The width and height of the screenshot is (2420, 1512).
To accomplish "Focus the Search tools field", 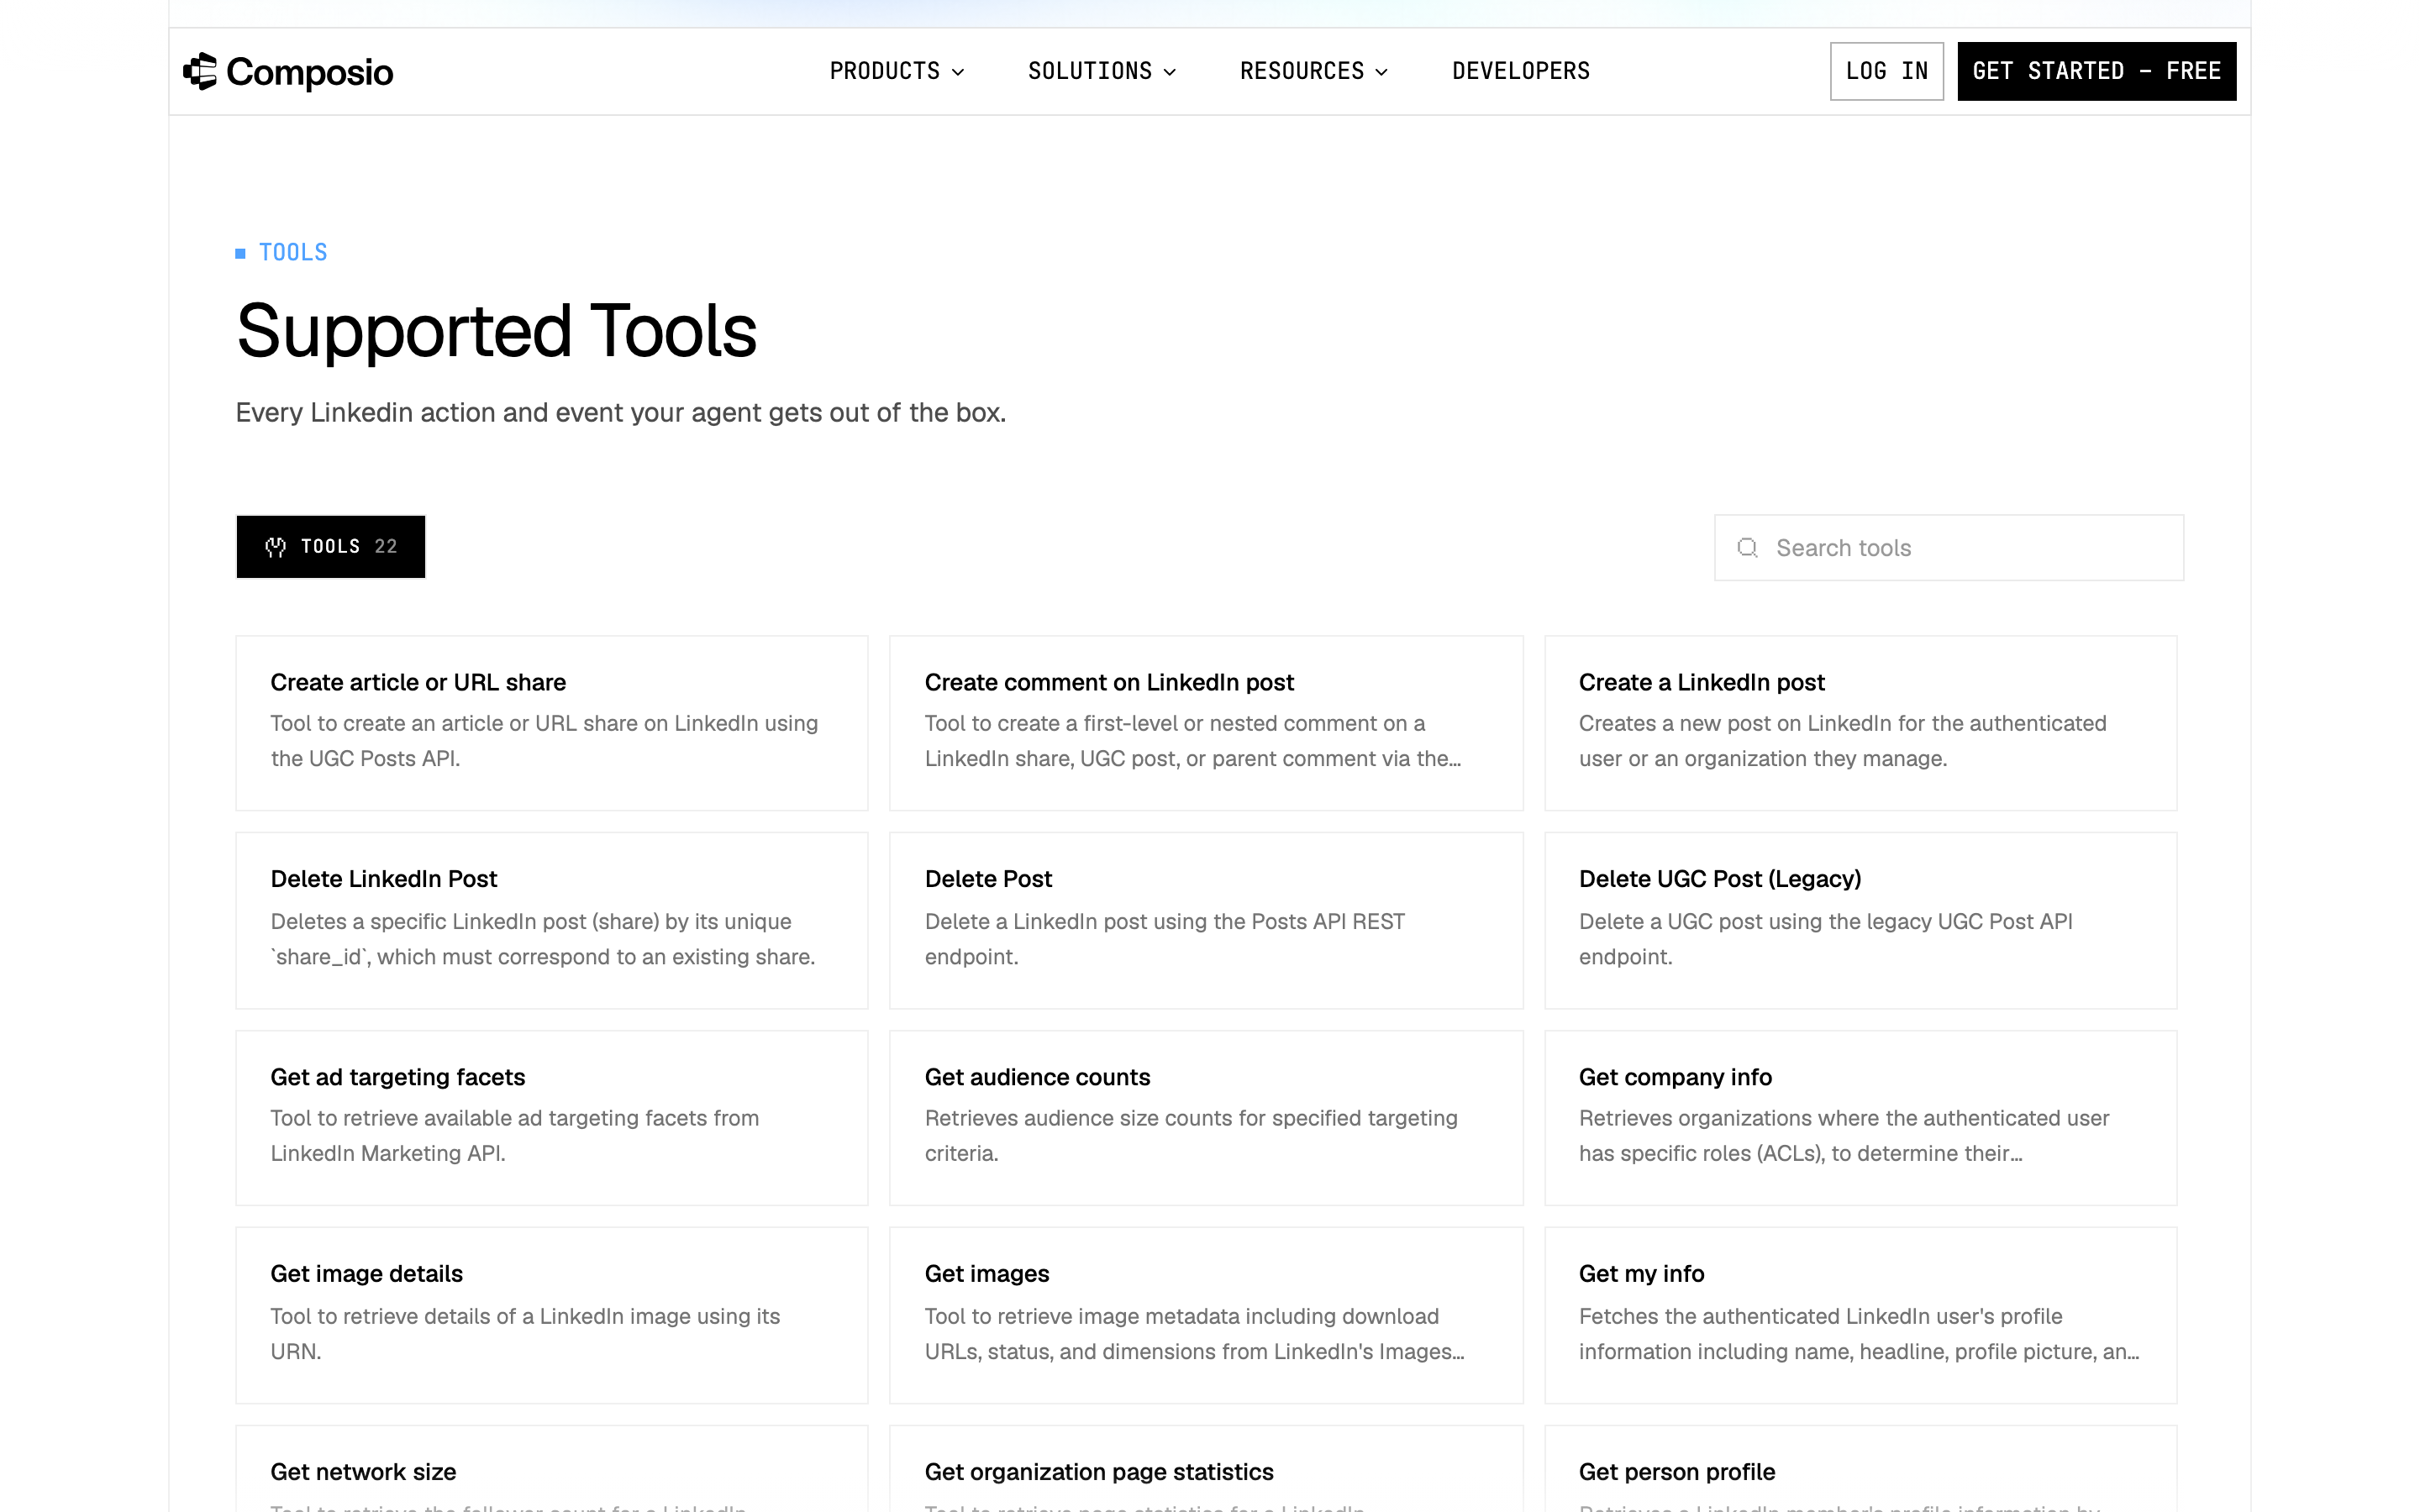I will pyautogui.click(x=1948, y=547).
